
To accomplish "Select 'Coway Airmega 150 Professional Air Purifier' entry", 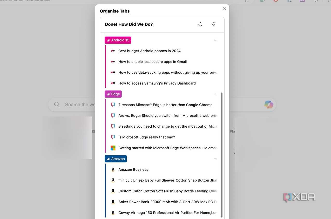I will (x=168, y=213).
